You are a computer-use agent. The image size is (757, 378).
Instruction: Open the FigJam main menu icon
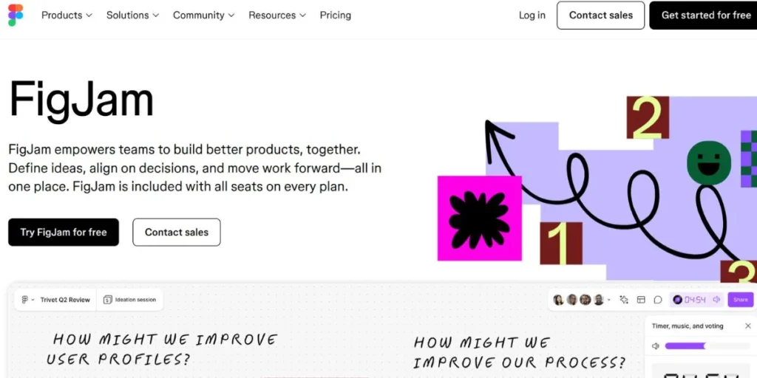pos(26,300)
